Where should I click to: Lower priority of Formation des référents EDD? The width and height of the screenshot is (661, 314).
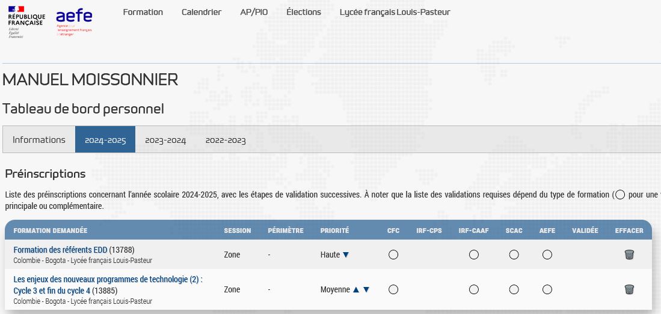(x=345, y=255)
